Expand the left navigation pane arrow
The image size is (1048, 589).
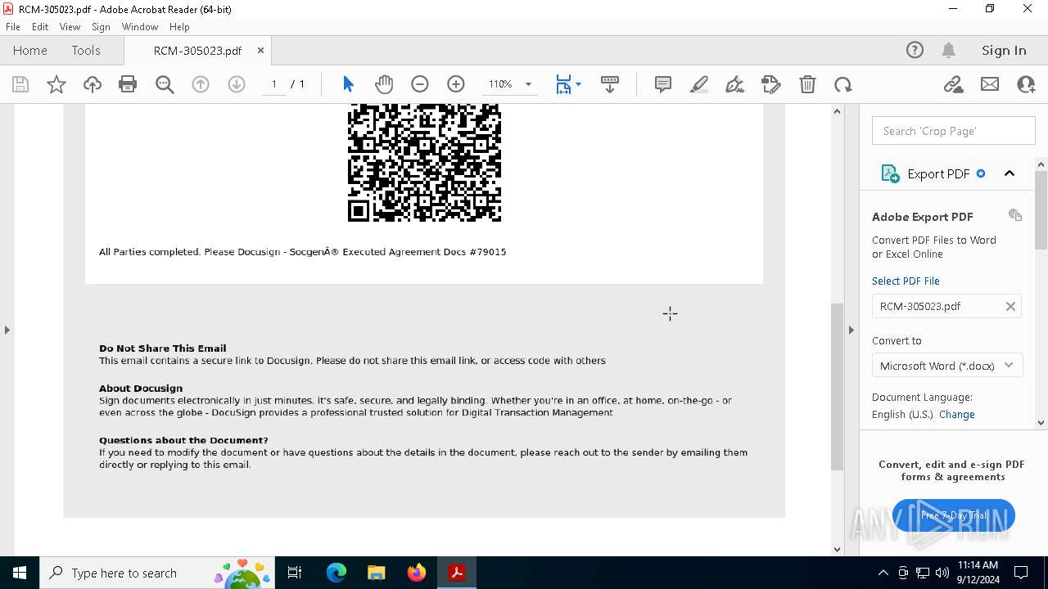click(7, 330)
